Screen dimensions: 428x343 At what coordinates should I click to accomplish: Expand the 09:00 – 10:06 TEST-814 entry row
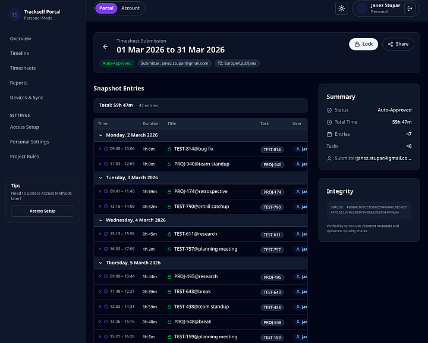pos(100,149)
